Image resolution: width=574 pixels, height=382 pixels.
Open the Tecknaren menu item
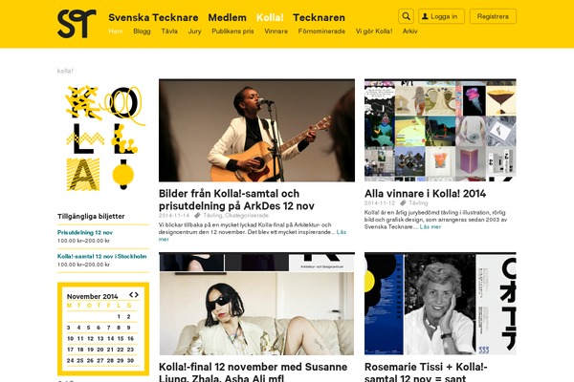pos(319,17)
